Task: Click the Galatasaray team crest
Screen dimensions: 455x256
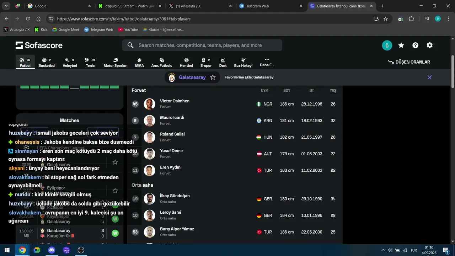Action: coord(172,77)
